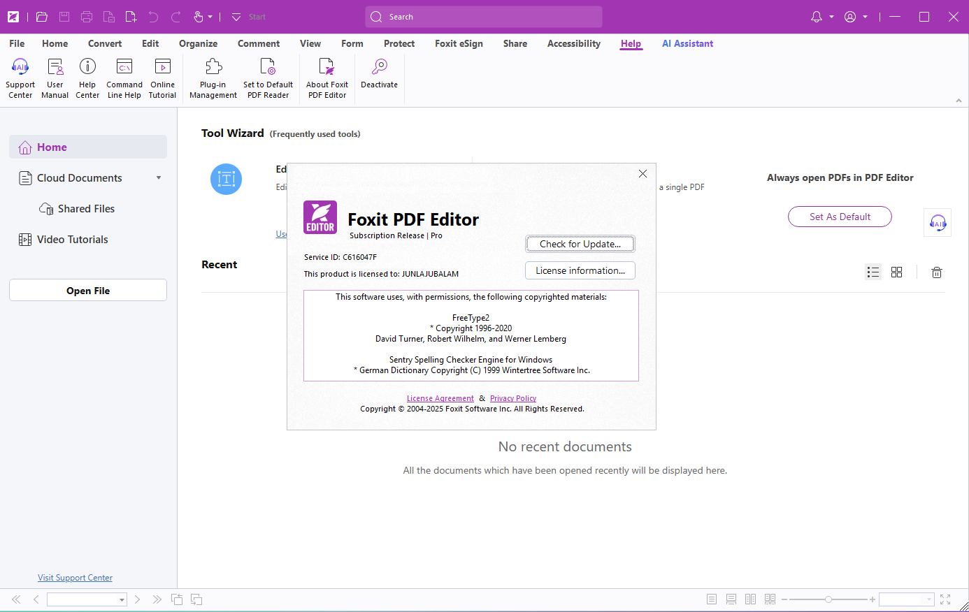Image resolution: width=969 pixels, height=612 pixels.
Task: Create a new blank PDF via page-plus icon
Action: click(131, 17)
